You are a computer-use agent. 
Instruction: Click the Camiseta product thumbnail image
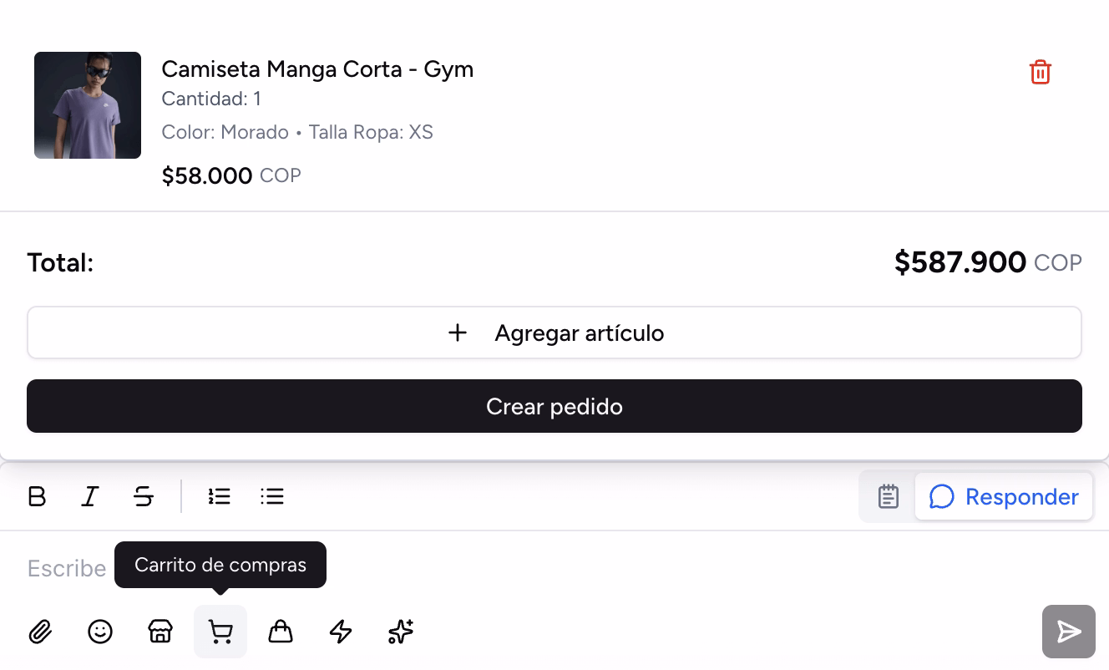pos(88,105)
